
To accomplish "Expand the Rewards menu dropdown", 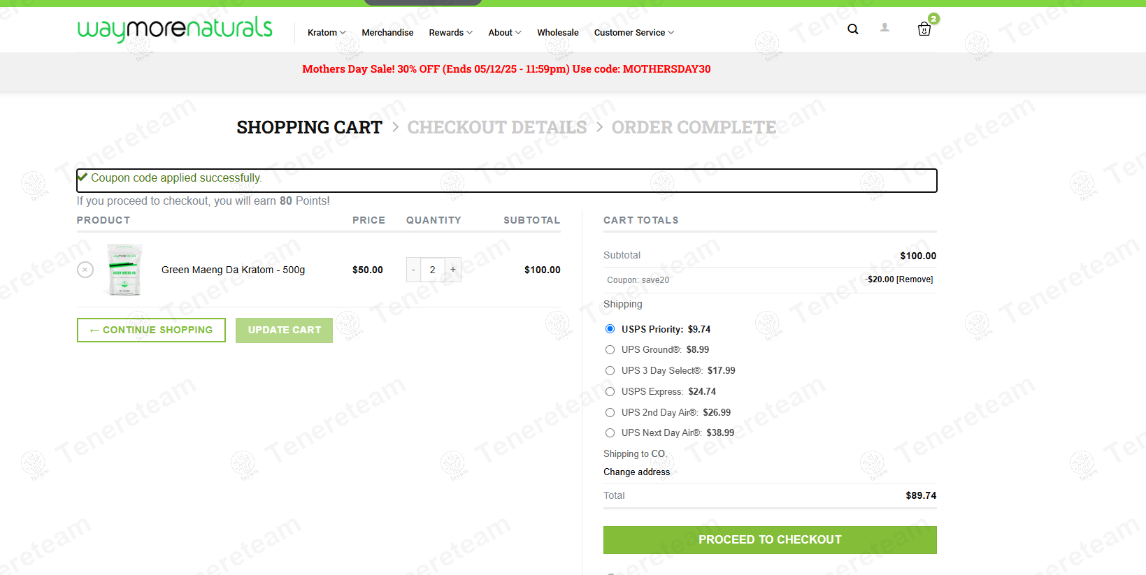I will tap(451, 33).
